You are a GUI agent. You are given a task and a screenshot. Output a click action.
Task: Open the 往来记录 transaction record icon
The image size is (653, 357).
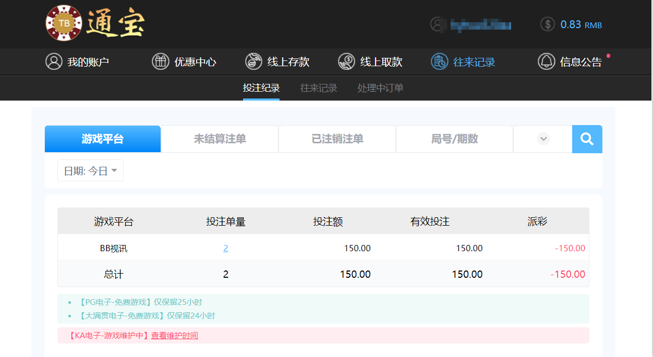pyautogui.click(x=440, y=61)
